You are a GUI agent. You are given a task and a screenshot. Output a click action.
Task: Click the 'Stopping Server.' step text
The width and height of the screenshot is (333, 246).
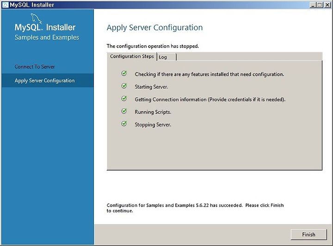point(153,125)
